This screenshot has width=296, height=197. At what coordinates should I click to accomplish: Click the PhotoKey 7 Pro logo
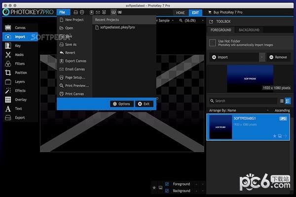[28, 12]
